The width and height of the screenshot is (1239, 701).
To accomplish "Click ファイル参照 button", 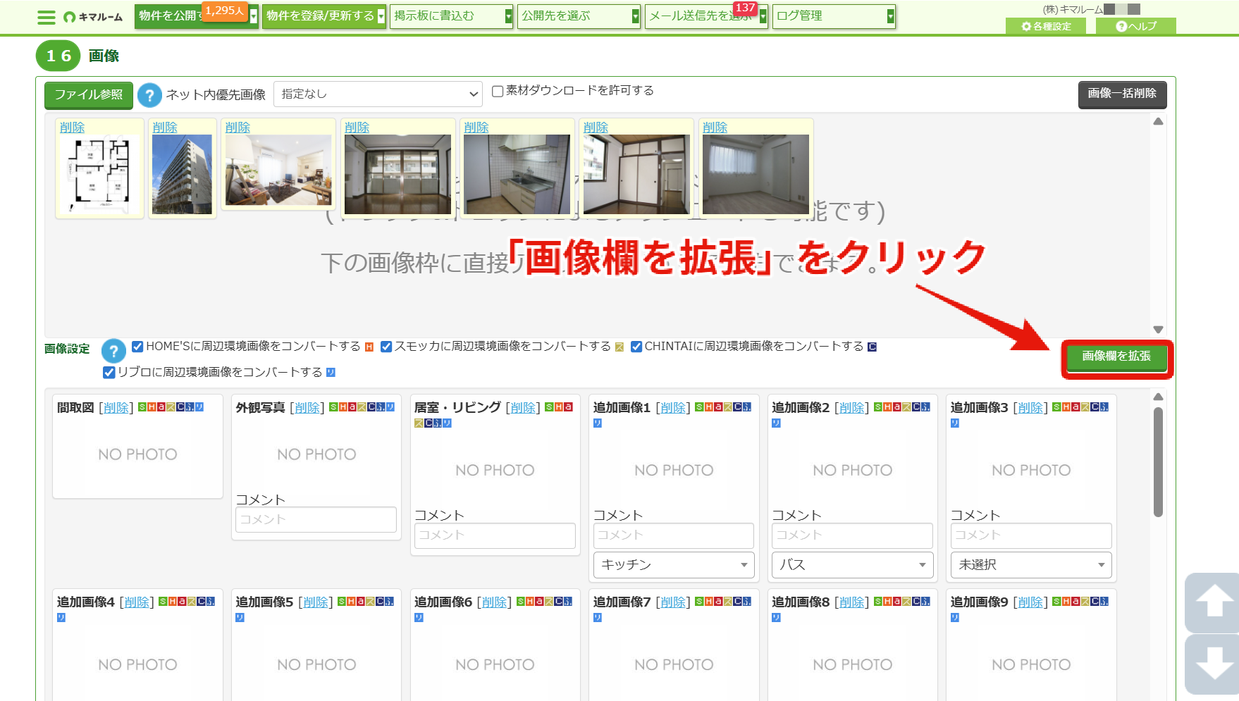I will pos(89,94).
